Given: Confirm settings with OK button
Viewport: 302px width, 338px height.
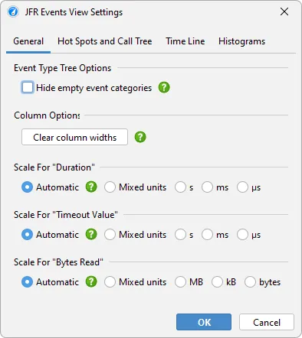Looking at the screenshot, I should point(204,322).
